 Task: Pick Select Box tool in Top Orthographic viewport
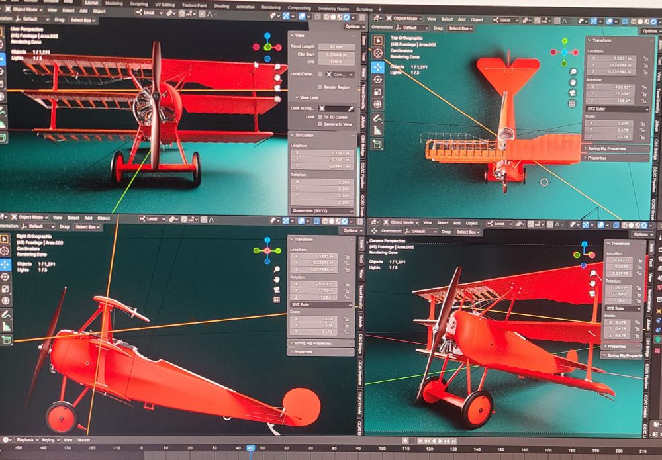tap(377, 40)
